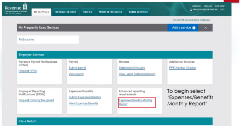Click the user profile icon beside the username

coord(191,9)
